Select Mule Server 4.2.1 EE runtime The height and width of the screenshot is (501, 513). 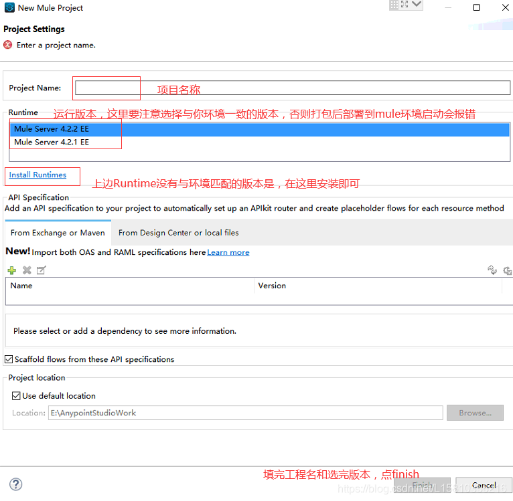click(259, 142)
